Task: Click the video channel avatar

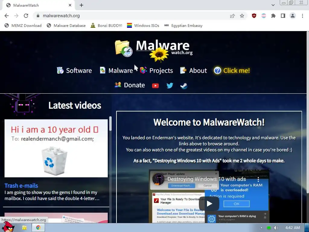Action: click(x=158, y=179)
